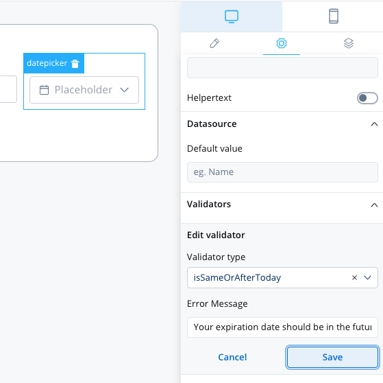Open the gear settings tab
Image resolution: width=383 pixels, height=383 pixels.
282,43
